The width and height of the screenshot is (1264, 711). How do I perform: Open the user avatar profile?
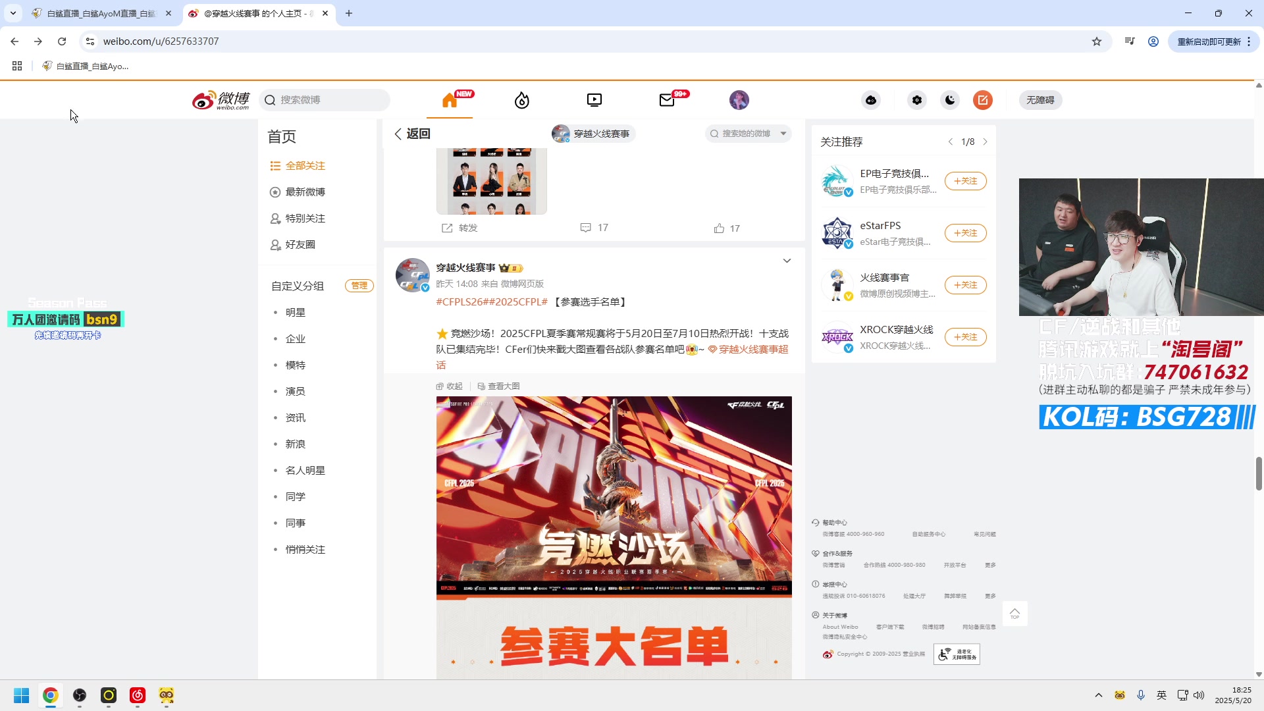739,100
